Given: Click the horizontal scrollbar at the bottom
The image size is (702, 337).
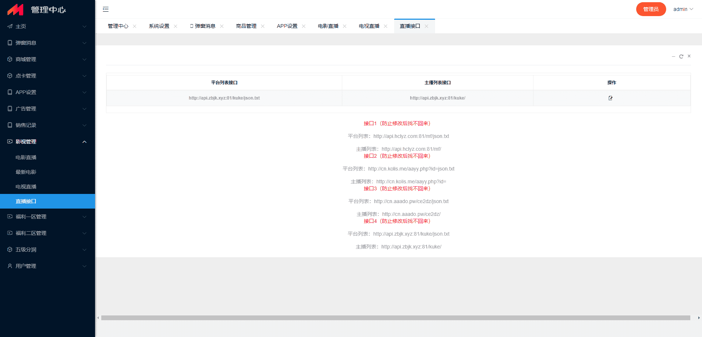Looking at the screenshot, I should [395, 318].
